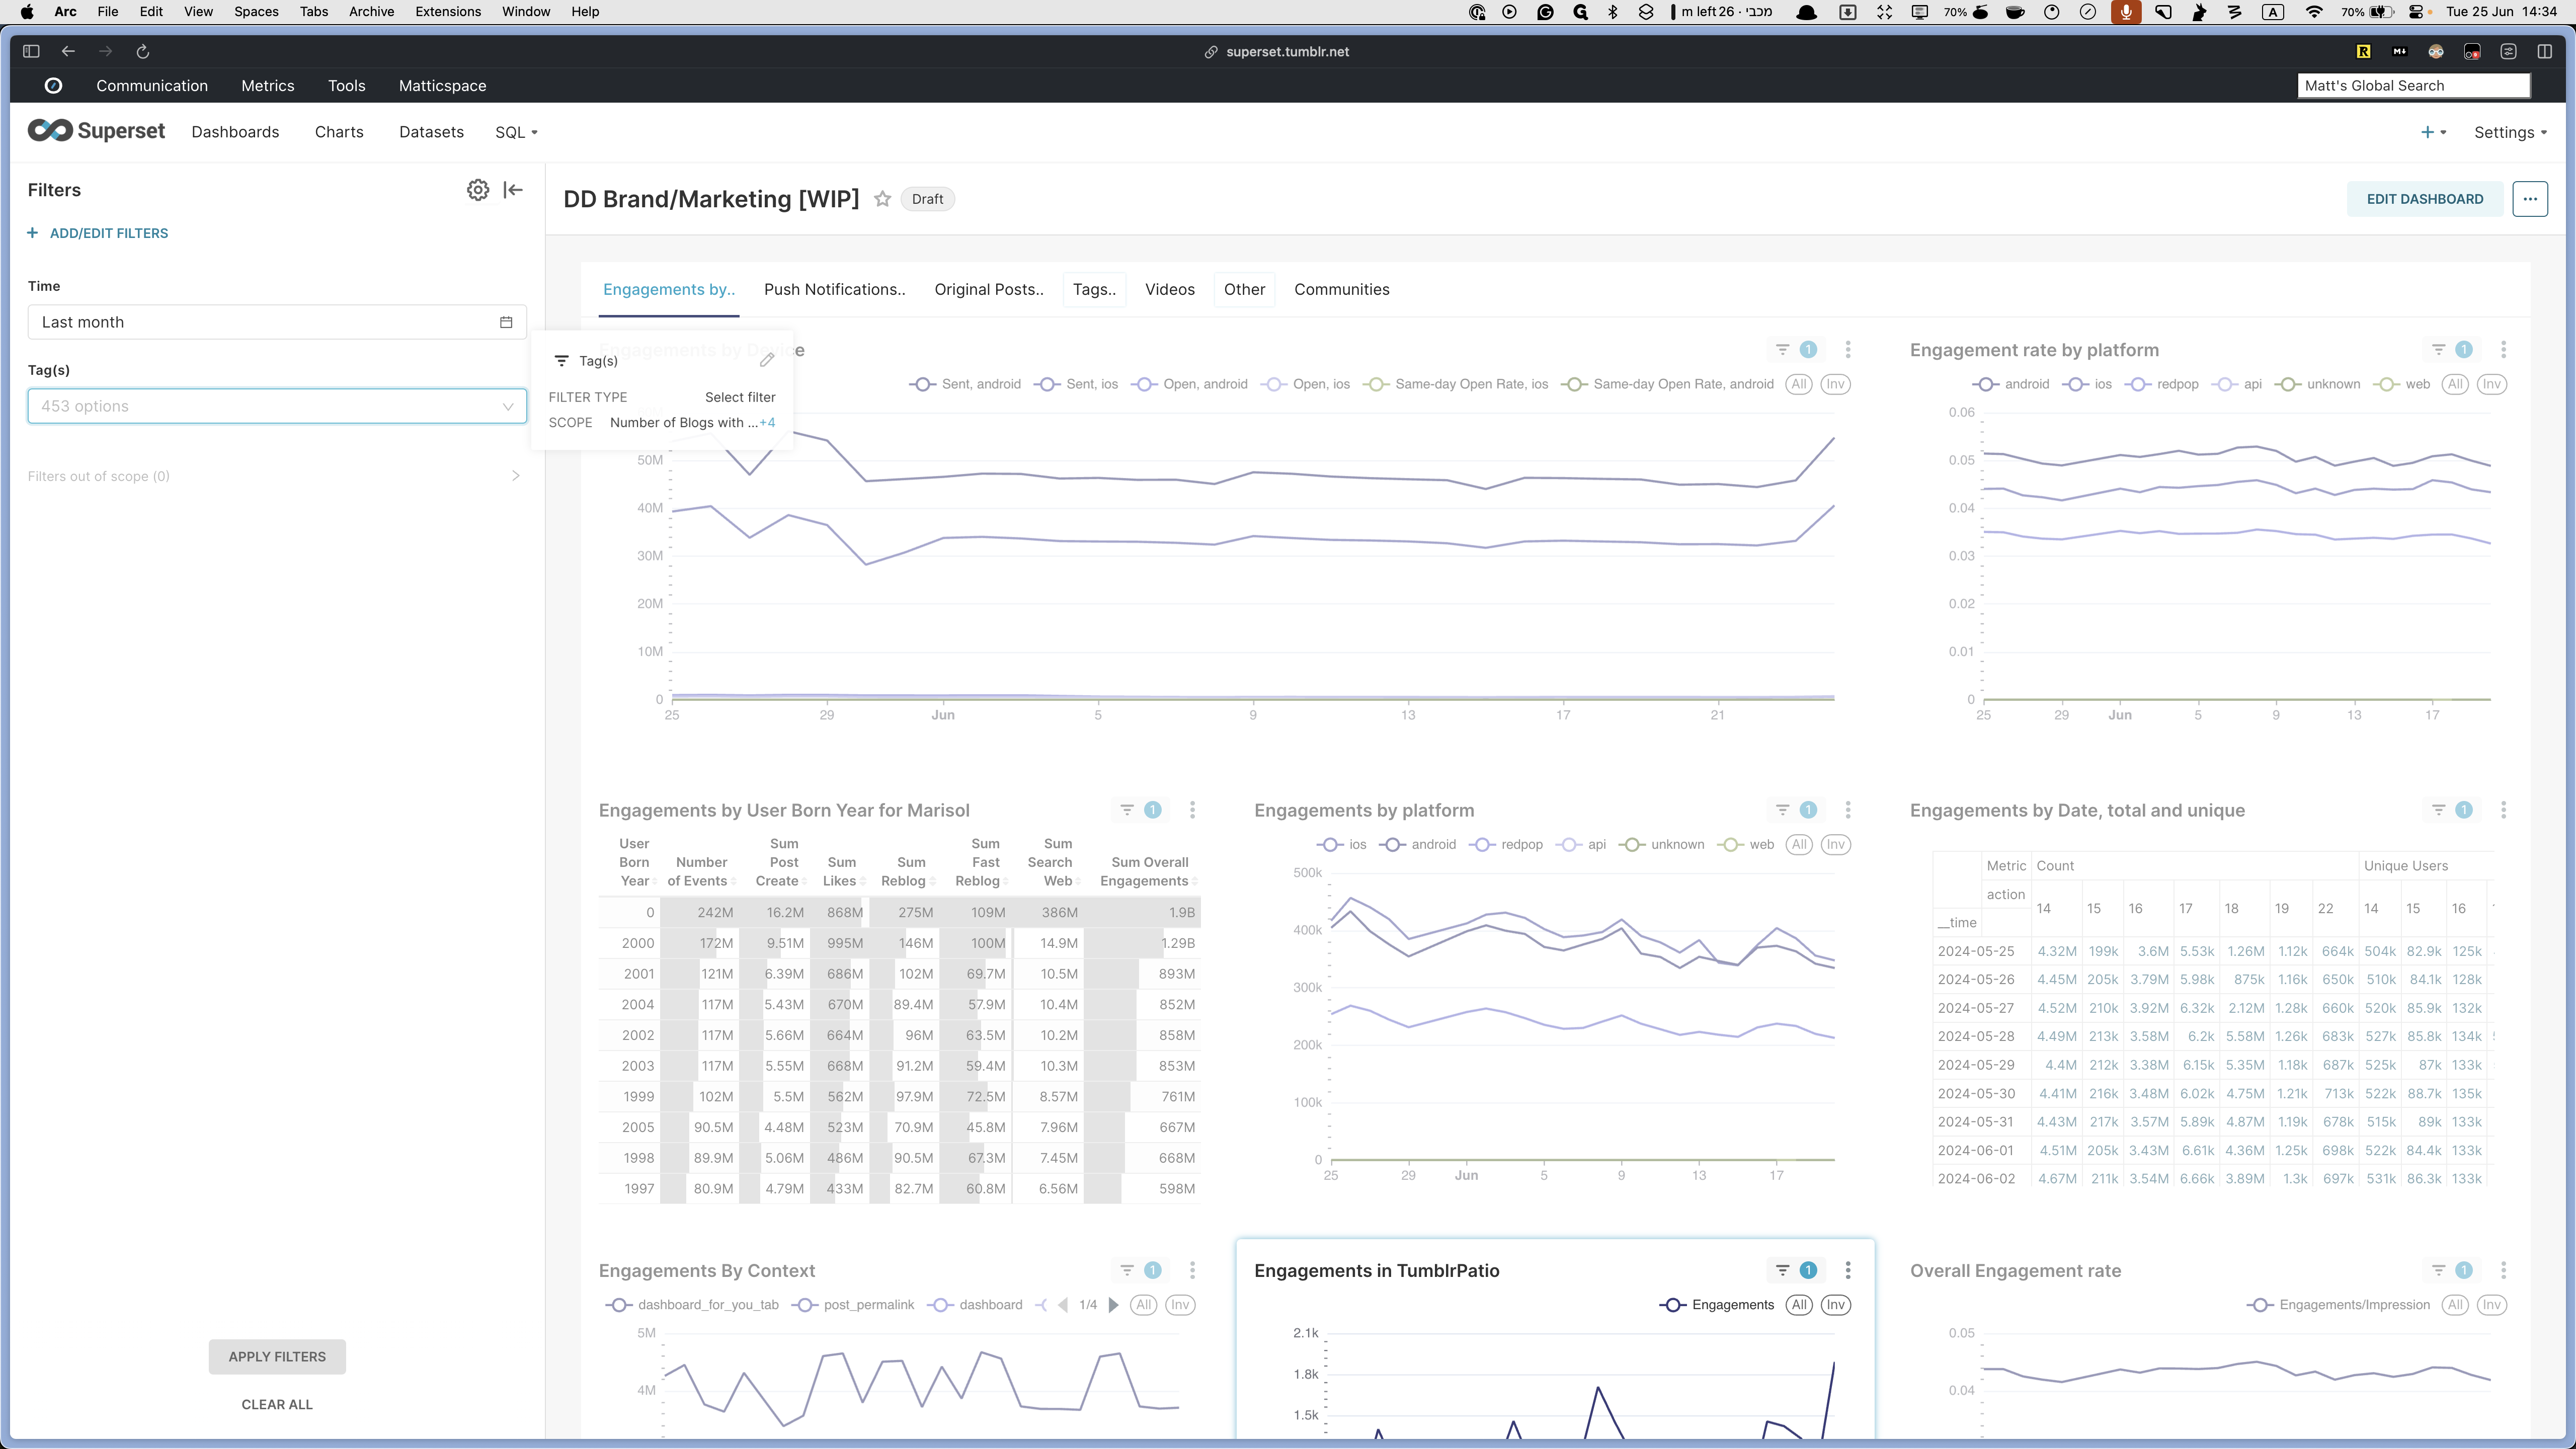2576x1449 pixels.
Task: Click the WordPress-style logo in top nav
Action: click(x=54, y=86)
